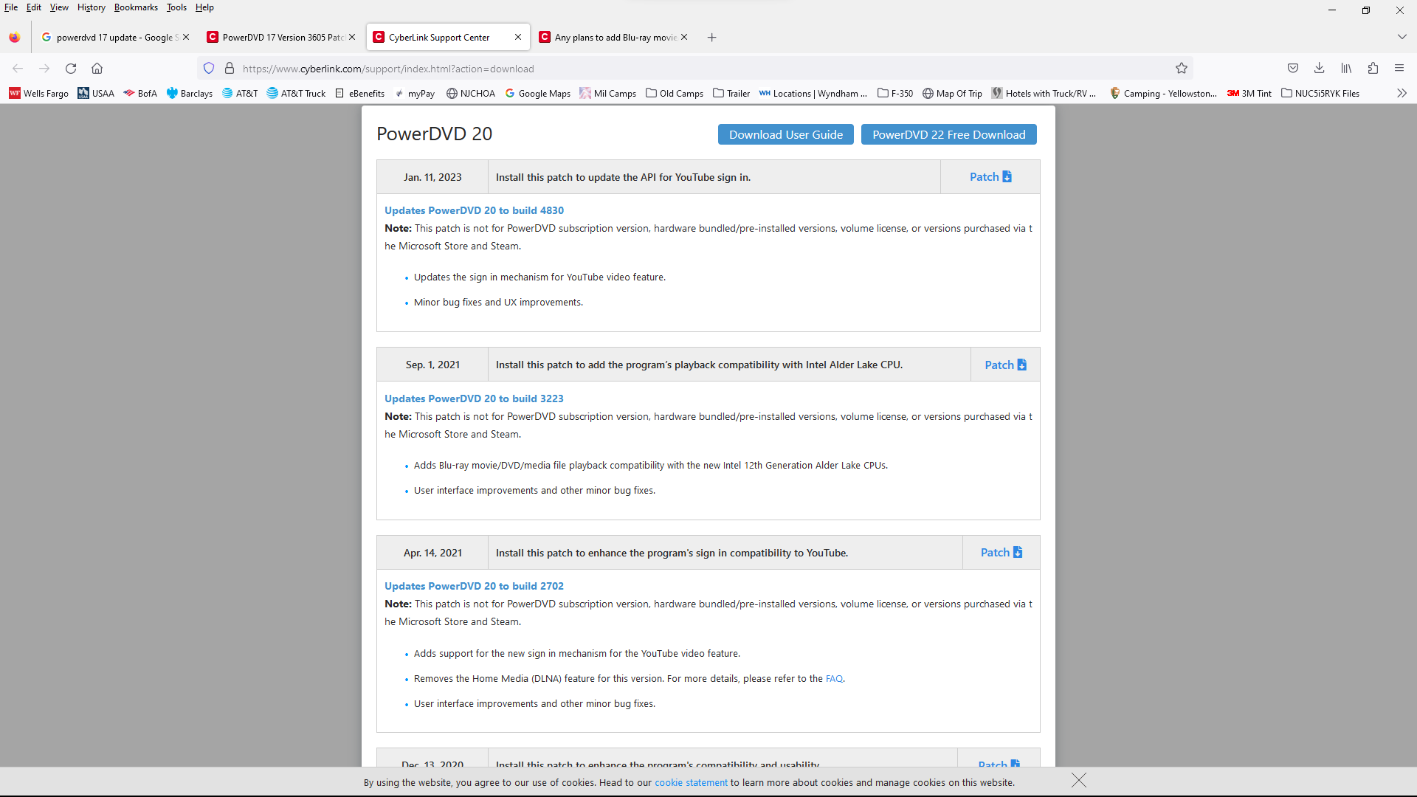Open BofA bookmark

[140, 94]
